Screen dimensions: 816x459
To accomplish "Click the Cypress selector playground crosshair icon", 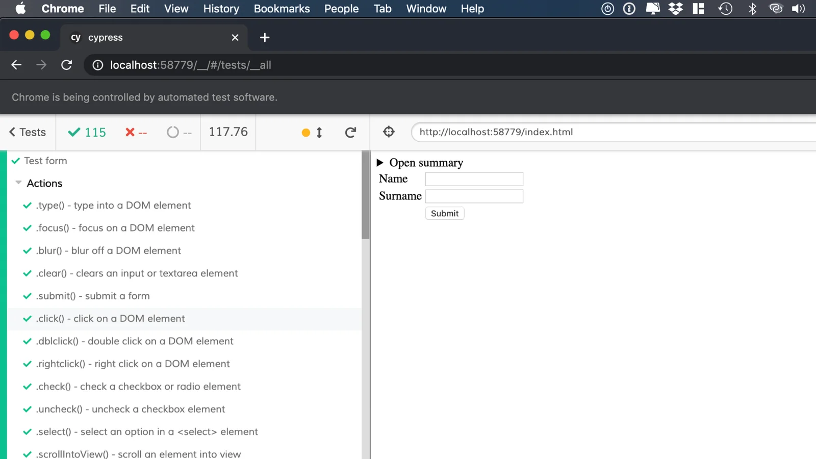I will (x=389, y=132).
